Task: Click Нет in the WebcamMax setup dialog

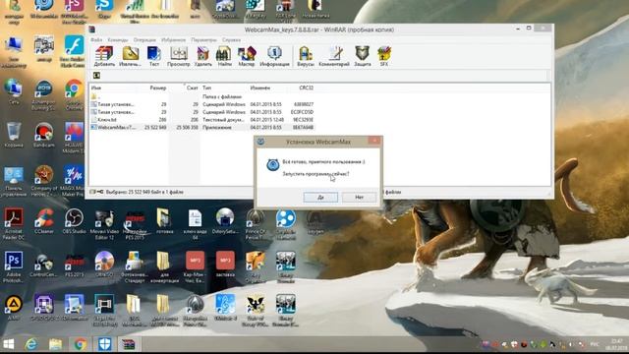Action: tap(359, 197)
